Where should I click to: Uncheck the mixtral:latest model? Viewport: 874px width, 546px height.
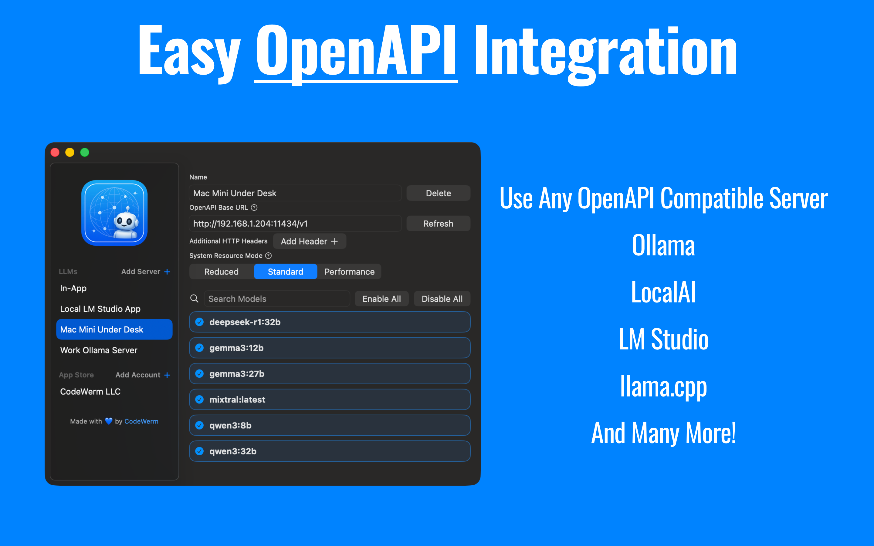click(199, 399)
